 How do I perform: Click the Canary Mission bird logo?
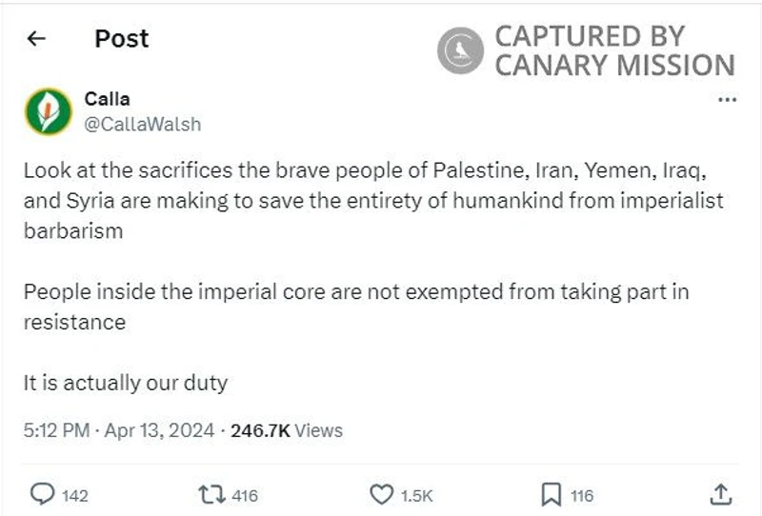click(461, 50)
